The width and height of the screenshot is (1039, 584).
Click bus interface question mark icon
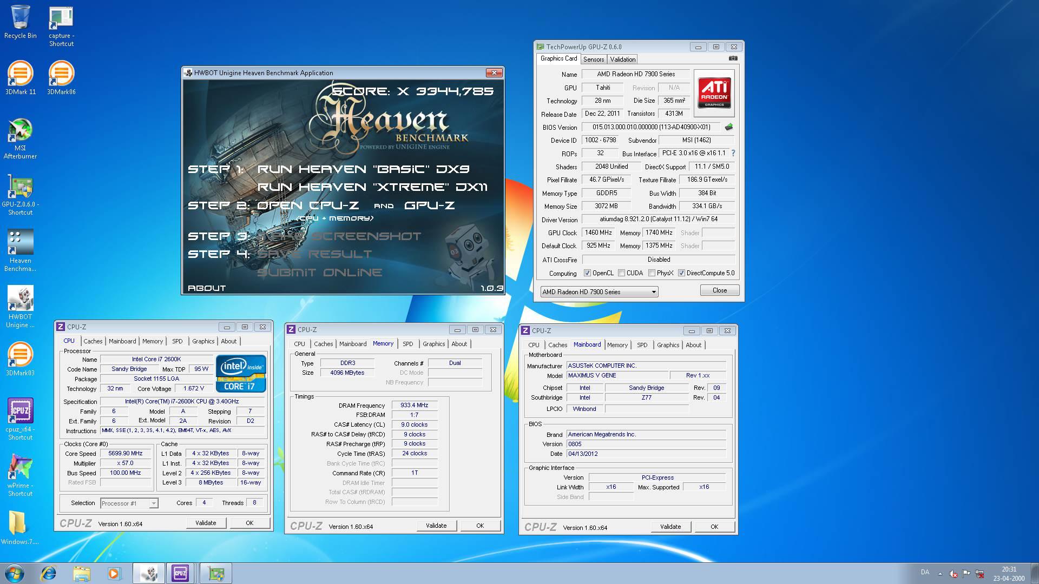(733, 154)
